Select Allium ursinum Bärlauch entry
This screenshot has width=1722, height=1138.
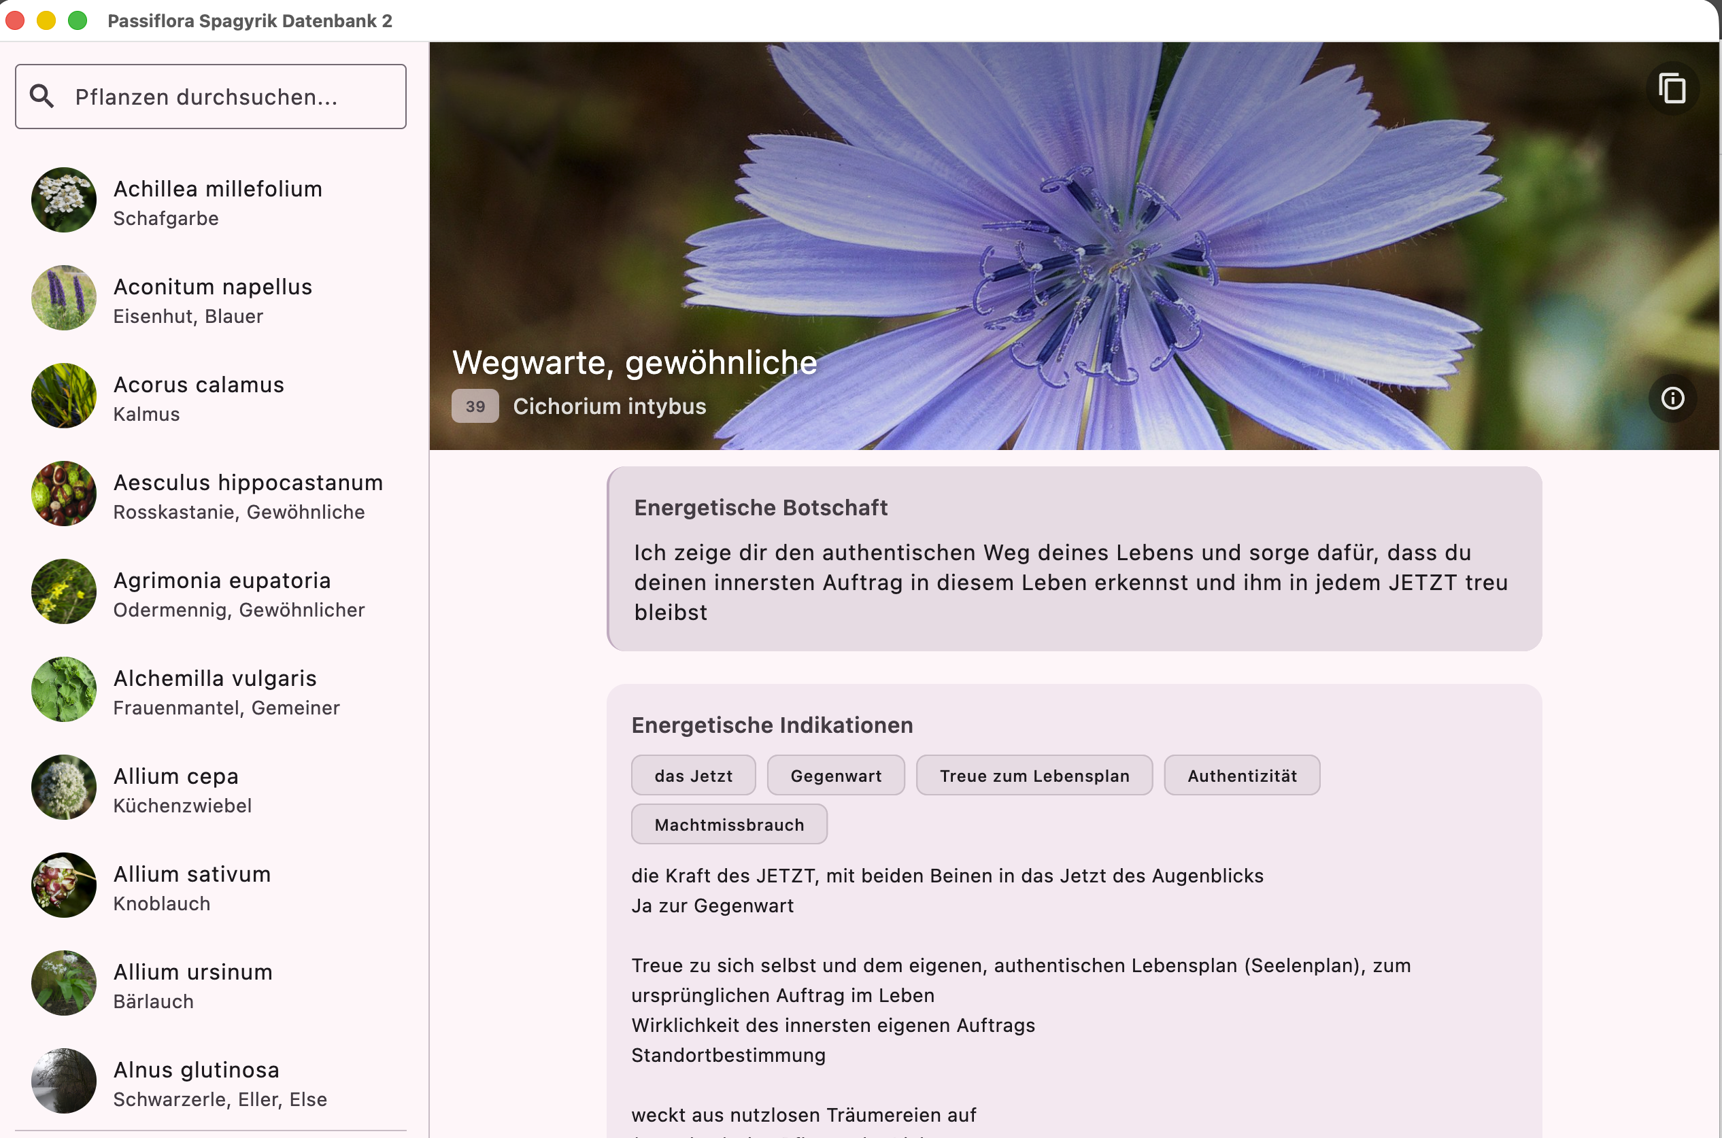point(192,985)
